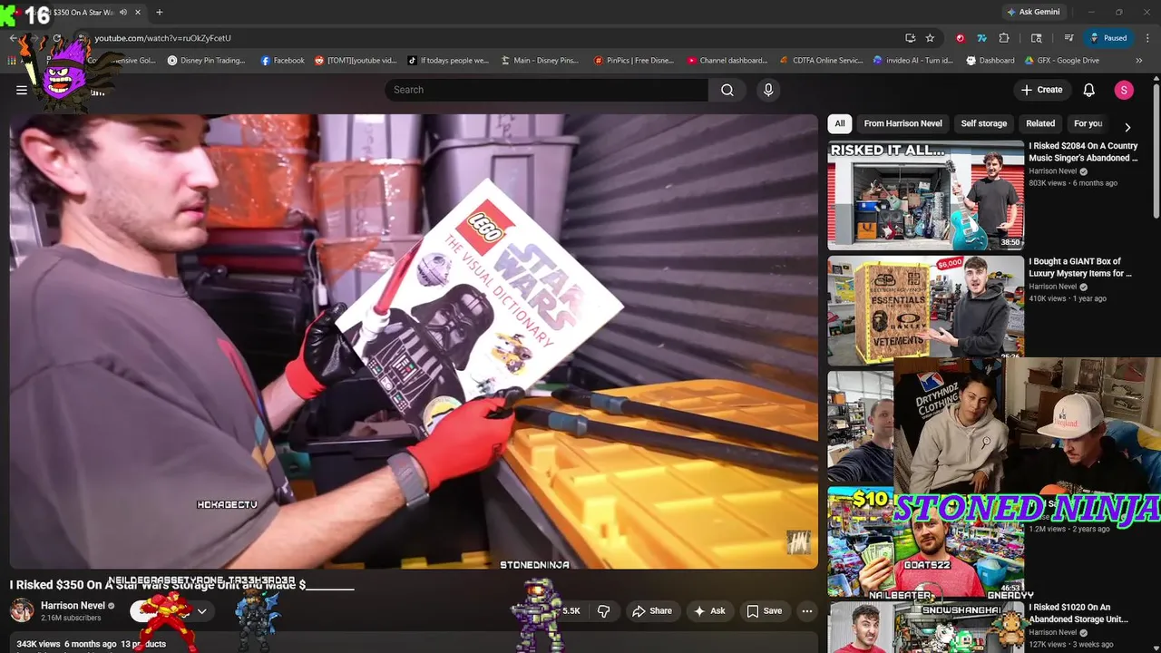Open Disney Pin Trading bookmark
This screenshot has width=1161, height=653.
206,61
